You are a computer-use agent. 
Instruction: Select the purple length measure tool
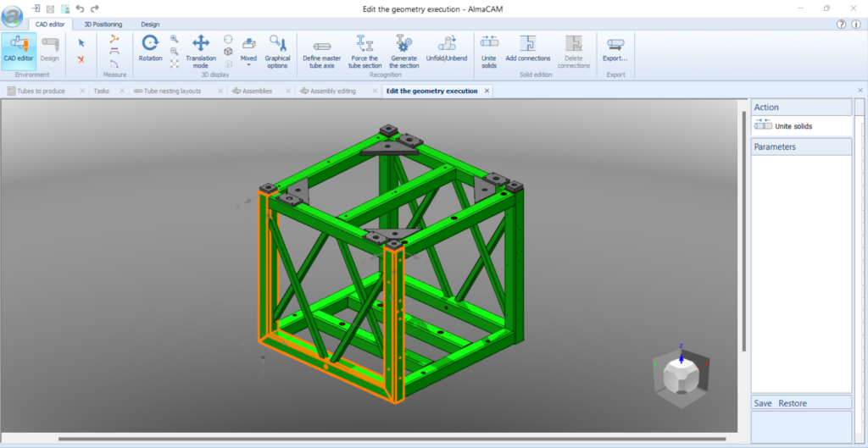(x=114, y=51)
